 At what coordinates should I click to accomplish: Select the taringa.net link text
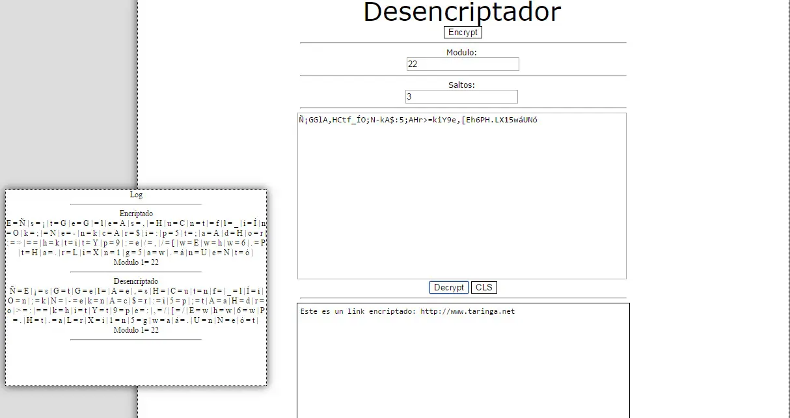coord(468,311)
